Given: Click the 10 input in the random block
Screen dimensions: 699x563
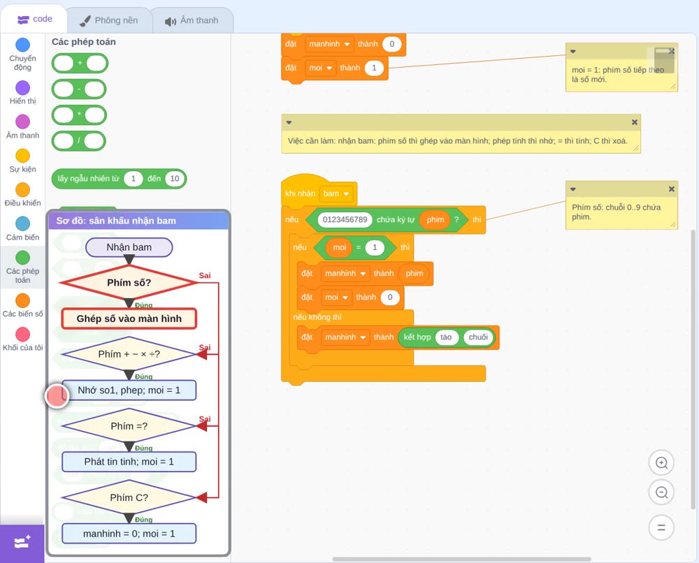Looking at the screenshot, I should [175, 179].
